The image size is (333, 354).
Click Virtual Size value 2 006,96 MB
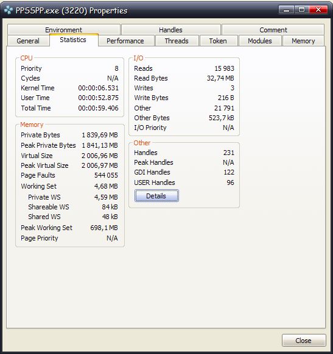pos(100,156)
